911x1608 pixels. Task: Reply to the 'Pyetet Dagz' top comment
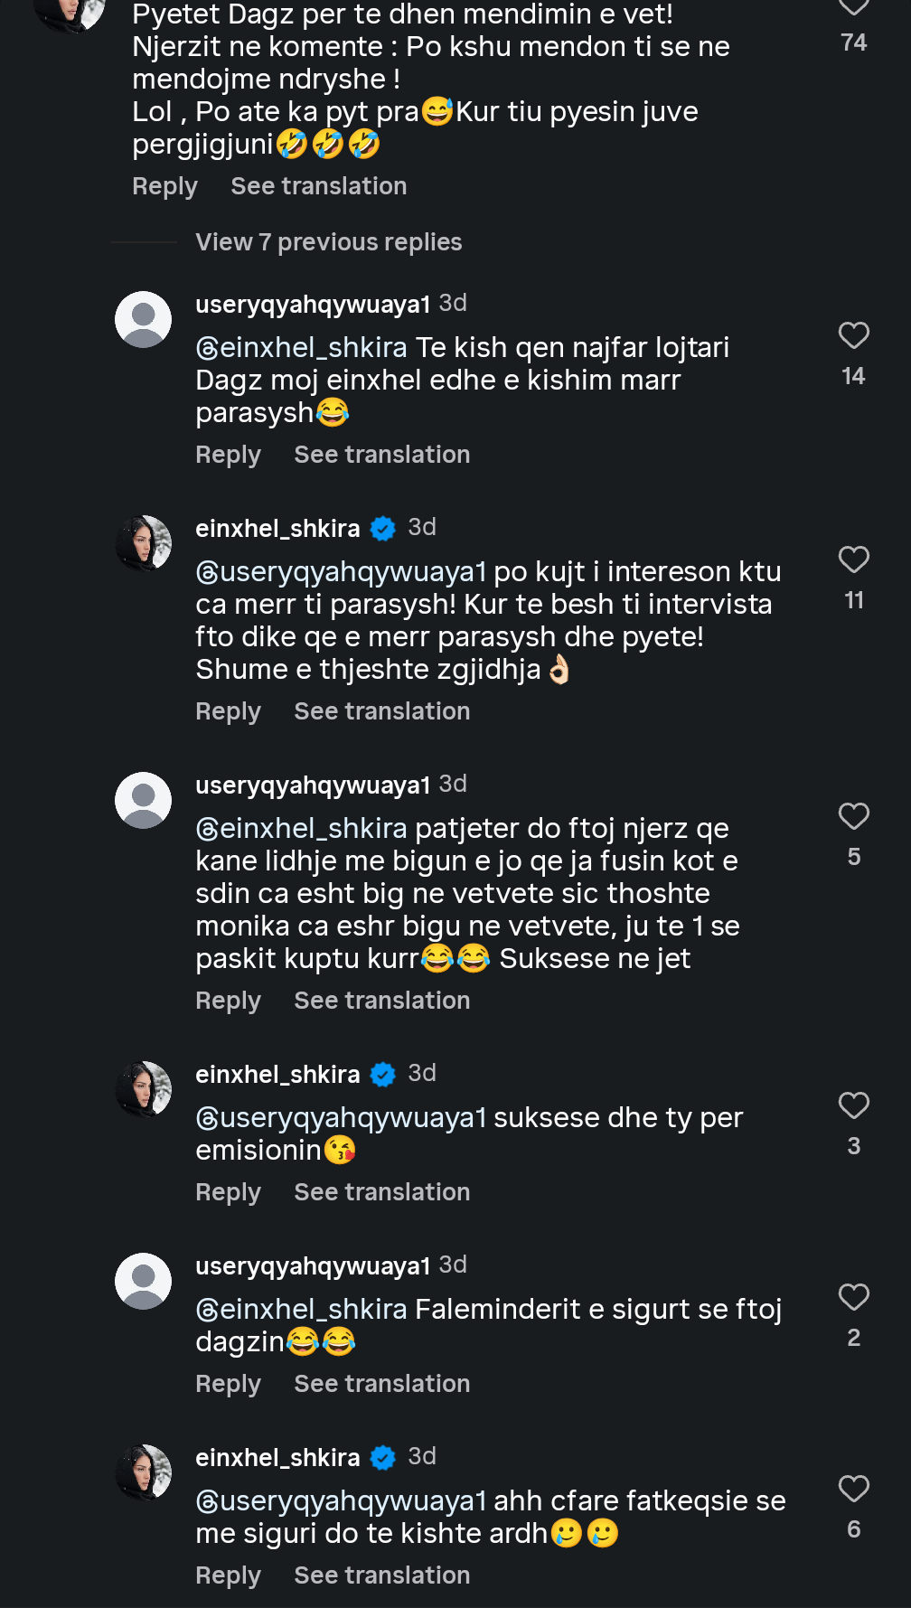pos(164,186)
